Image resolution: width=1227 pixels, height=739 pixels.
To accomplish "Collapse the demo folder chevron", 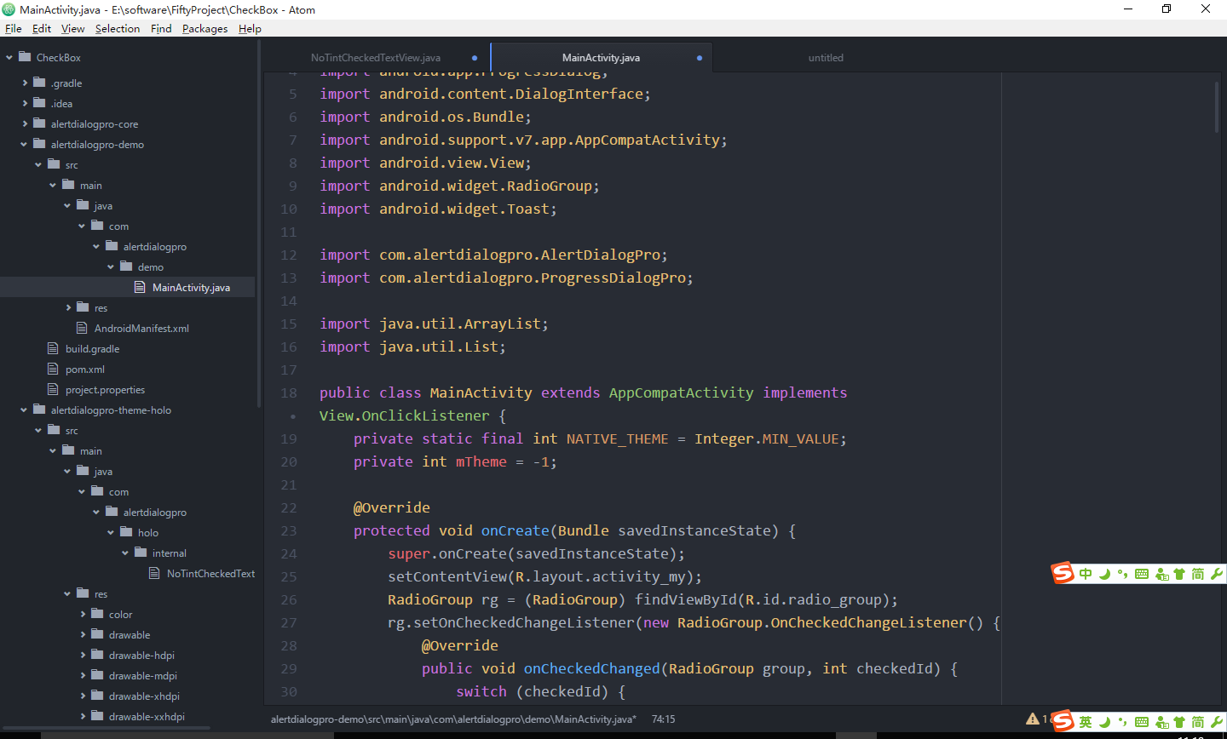I will click(111, 266).
